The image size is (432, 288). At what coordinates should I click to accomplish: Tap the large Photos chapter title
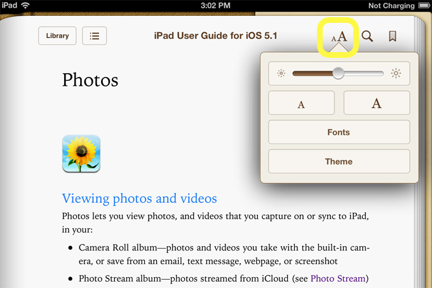90,81
